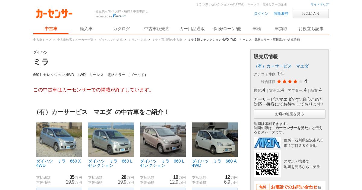This screenshot has width=362, height=190.
Task: Open the 保険/ローン/他 tab
Action: pyautogui.click(x=227, y=29)
